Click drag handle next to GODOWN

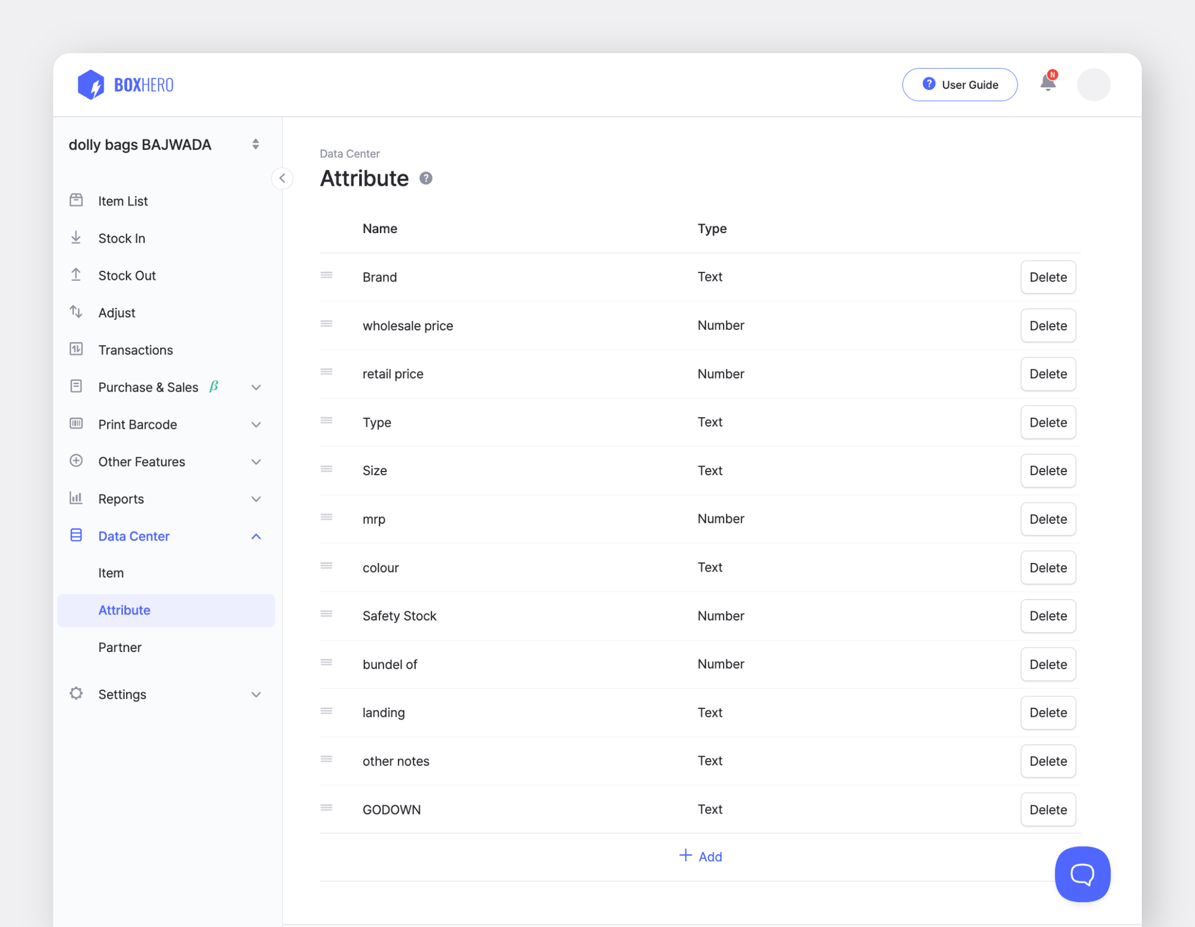pyautogui.click(x=326, y=807)
